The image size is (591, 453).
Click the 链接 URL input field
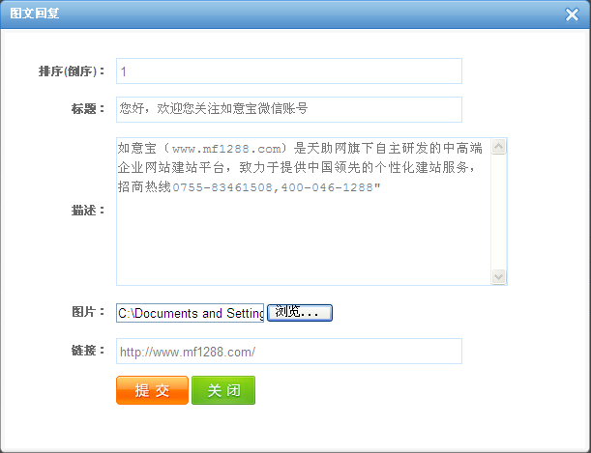tap(288, 351)
